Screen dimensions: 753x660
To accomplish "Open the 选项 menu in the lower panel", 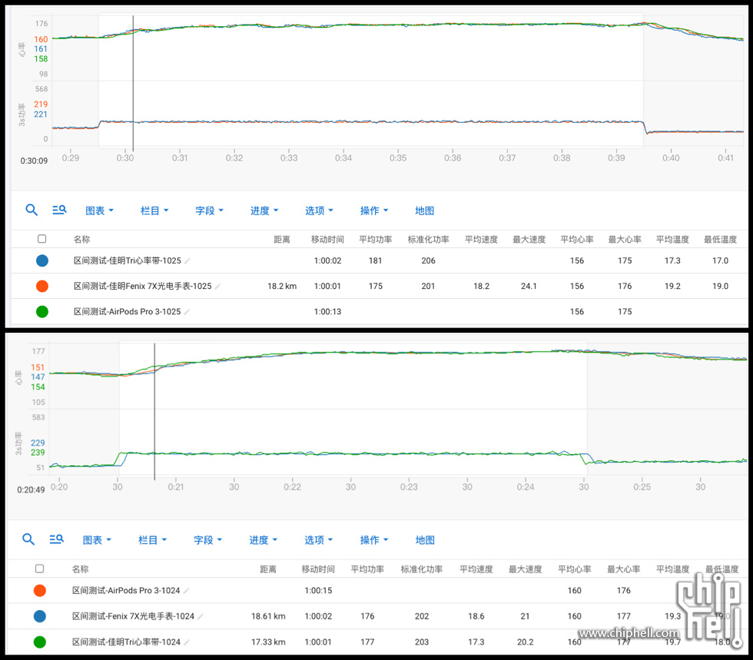I will point(318,540).
